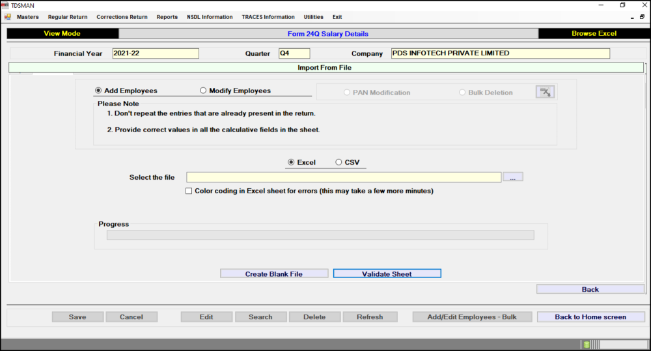Click the Save button
Image resolution: width=651 pixels, height=351 pixels.
pyautogui.click(x=77, y=317)
